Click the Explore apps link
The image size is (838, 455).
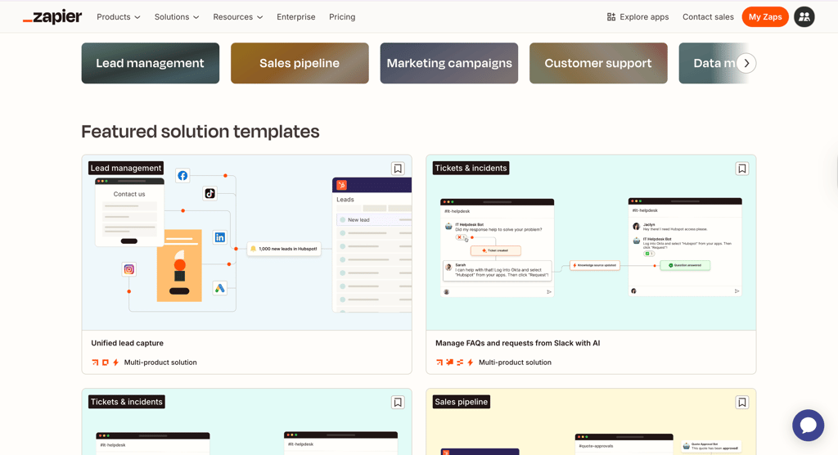point(638,17)
